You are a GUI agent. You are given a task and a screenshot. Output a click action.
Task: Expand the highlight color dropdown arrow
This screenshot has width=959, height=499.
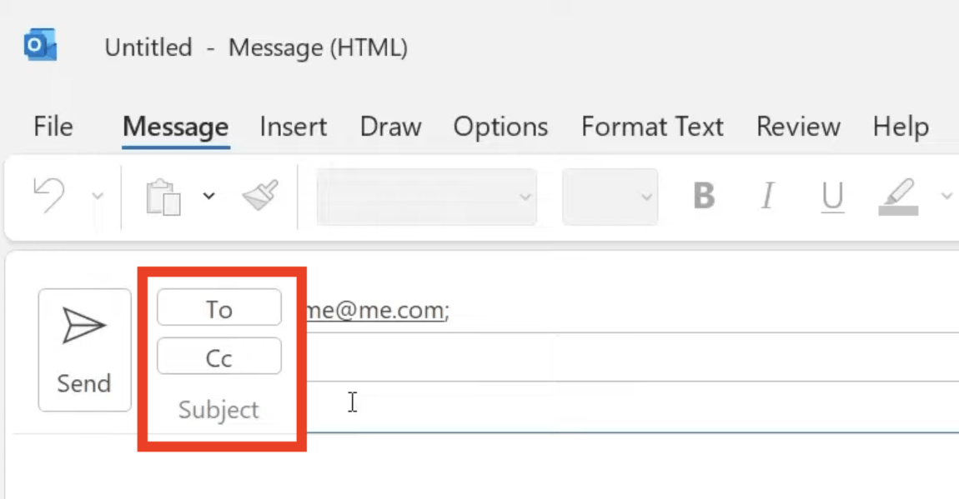(946, 196)
